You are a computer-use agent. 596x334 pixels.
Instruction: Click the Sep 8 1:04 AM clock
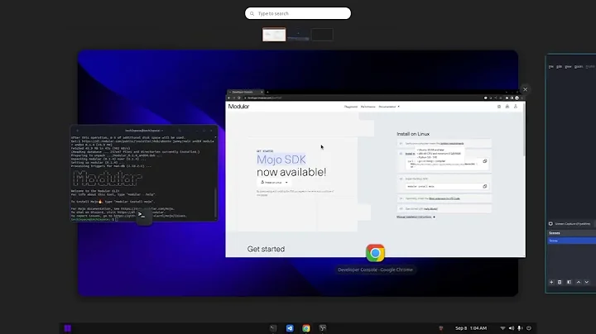pyautogui.click(x=471, y=328)
